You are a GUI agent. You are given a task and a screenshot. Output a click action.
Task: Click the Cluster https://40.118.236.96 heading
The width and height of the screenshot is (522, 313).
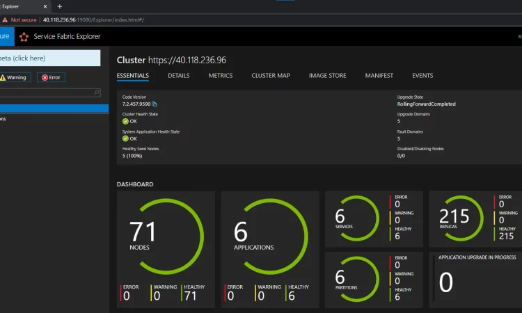coord(171,61)
